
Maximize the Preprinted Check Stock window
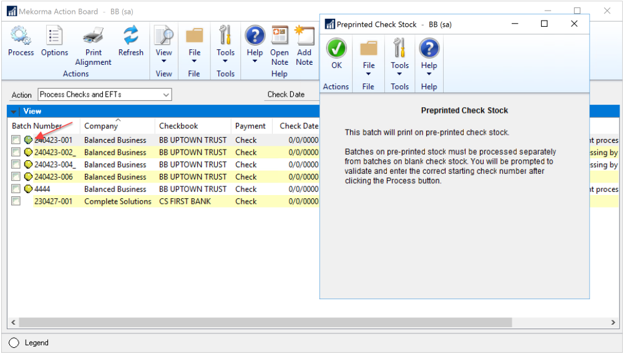coord(544,24)
